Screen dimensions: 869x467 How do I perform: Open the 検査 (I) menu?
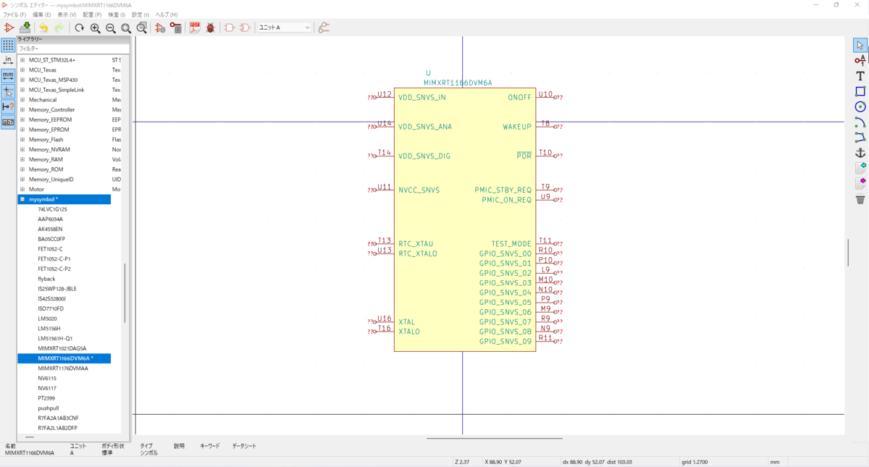pyautogui.click(x=117, y=14)
